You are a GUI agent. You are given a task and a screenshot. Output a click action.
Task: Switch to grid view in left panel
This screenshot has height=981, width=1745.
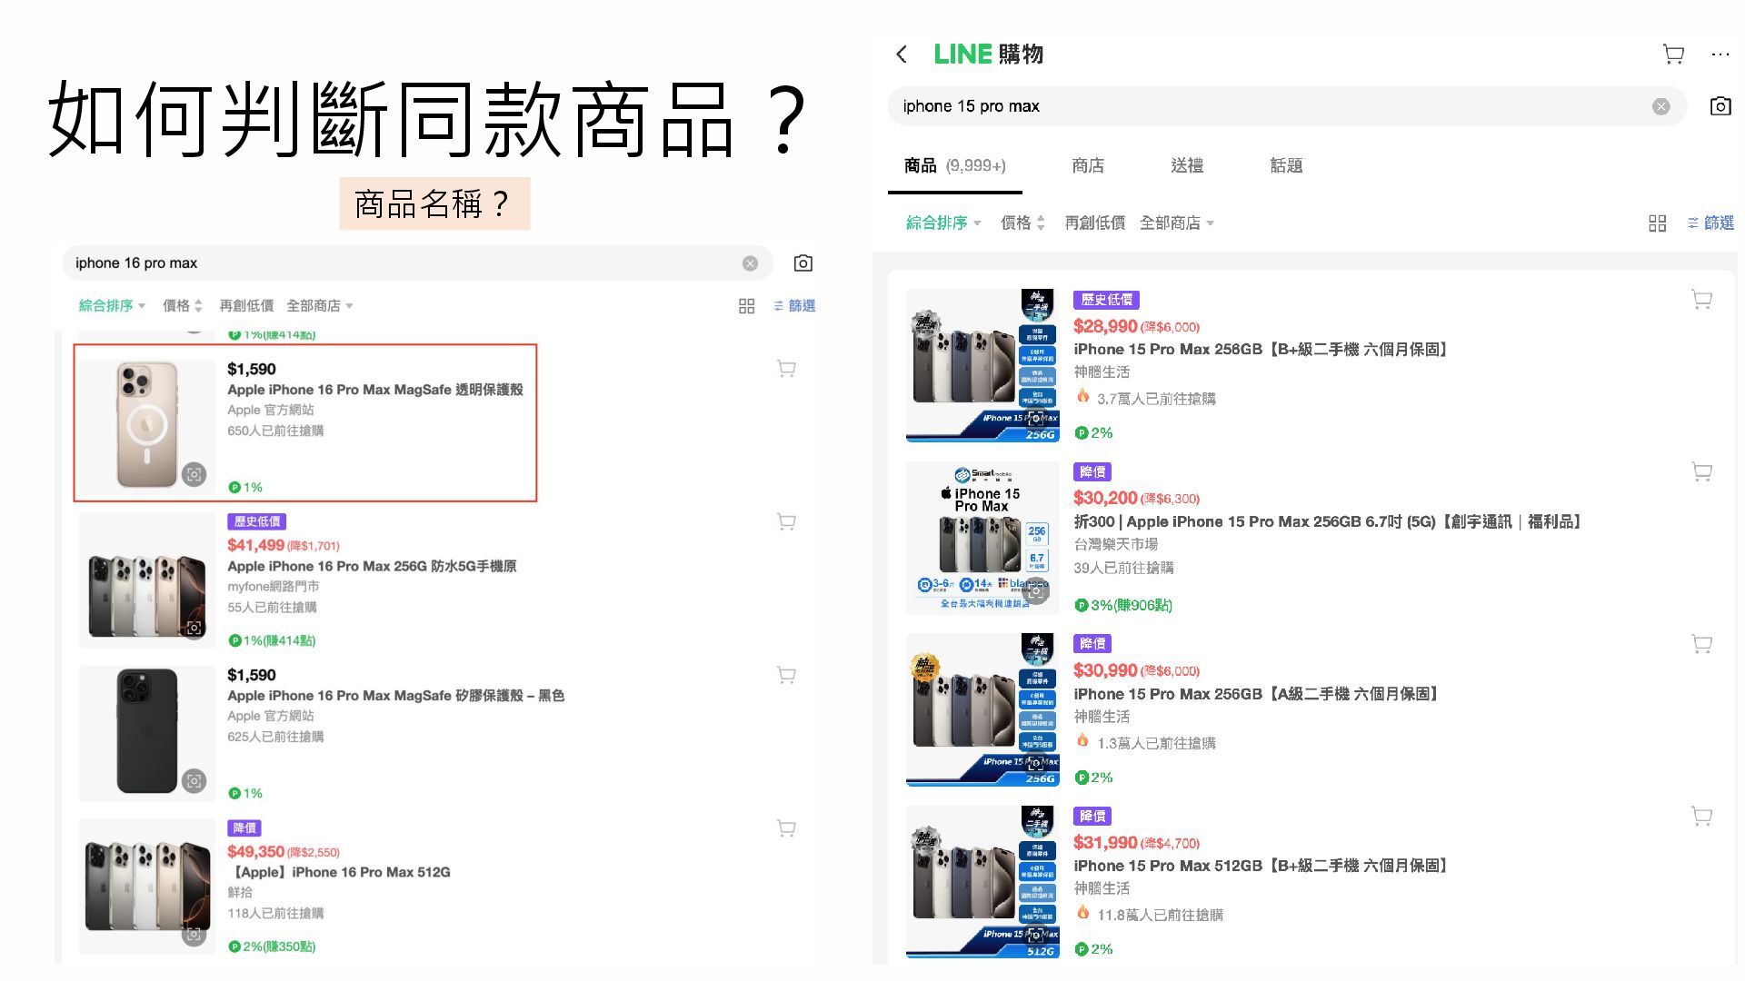point(746,306)
